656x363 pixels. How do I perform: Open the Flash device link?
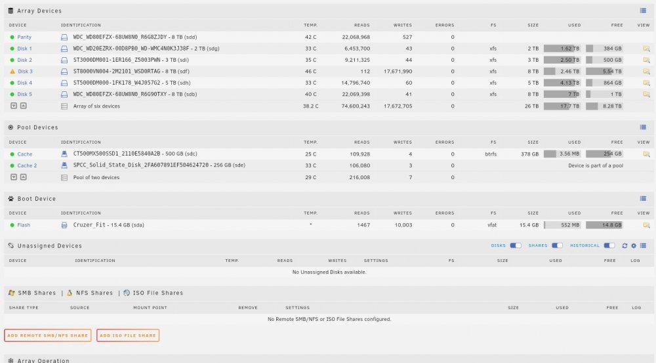click(x=24, y=225)
